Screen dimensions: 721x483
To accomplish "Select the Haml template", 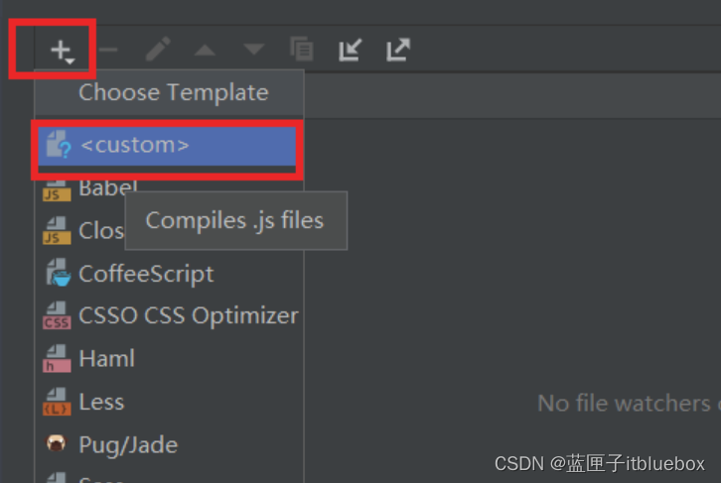I will pyautogui.click(x=106, y=359).
